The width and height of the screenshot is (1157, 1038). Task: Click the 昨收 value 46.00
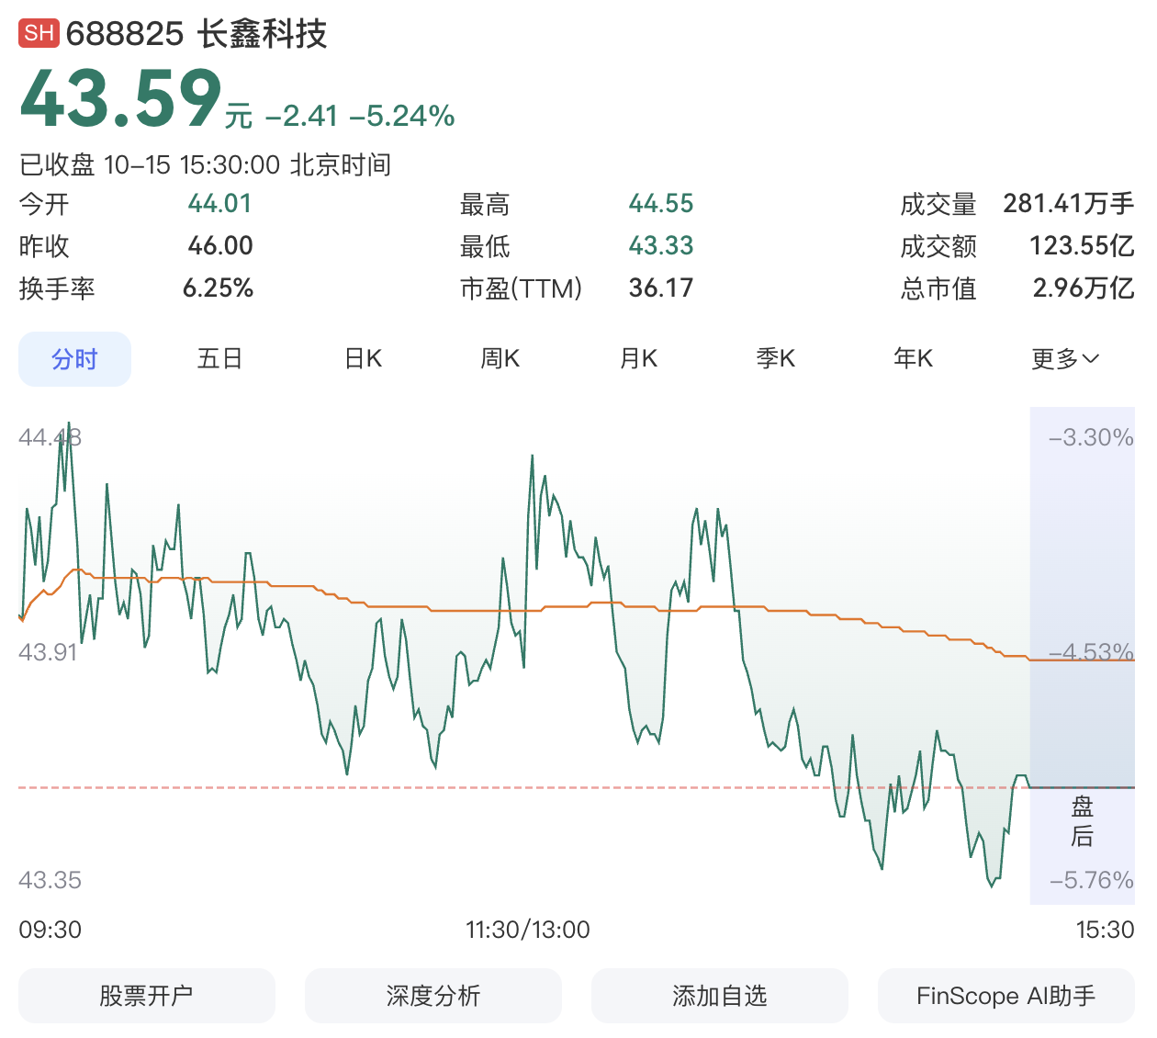(x=220, y=246)
